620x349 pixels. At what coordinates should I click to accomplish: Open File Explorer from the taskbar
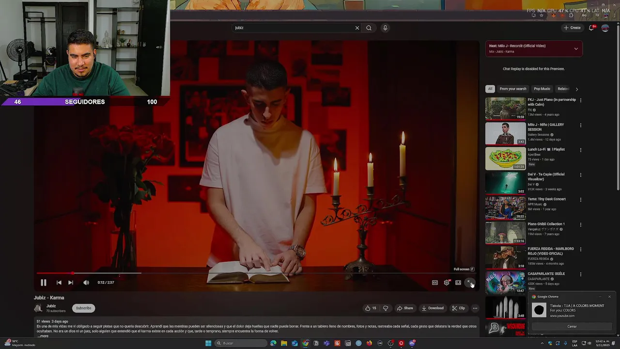point(284,343)
